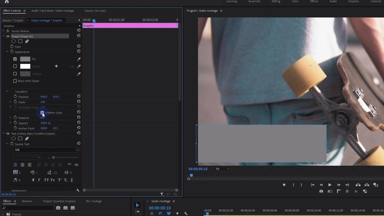Apply Underline text style
The image size is (384, 216).
pyautogui.click(x=72, y=180)
